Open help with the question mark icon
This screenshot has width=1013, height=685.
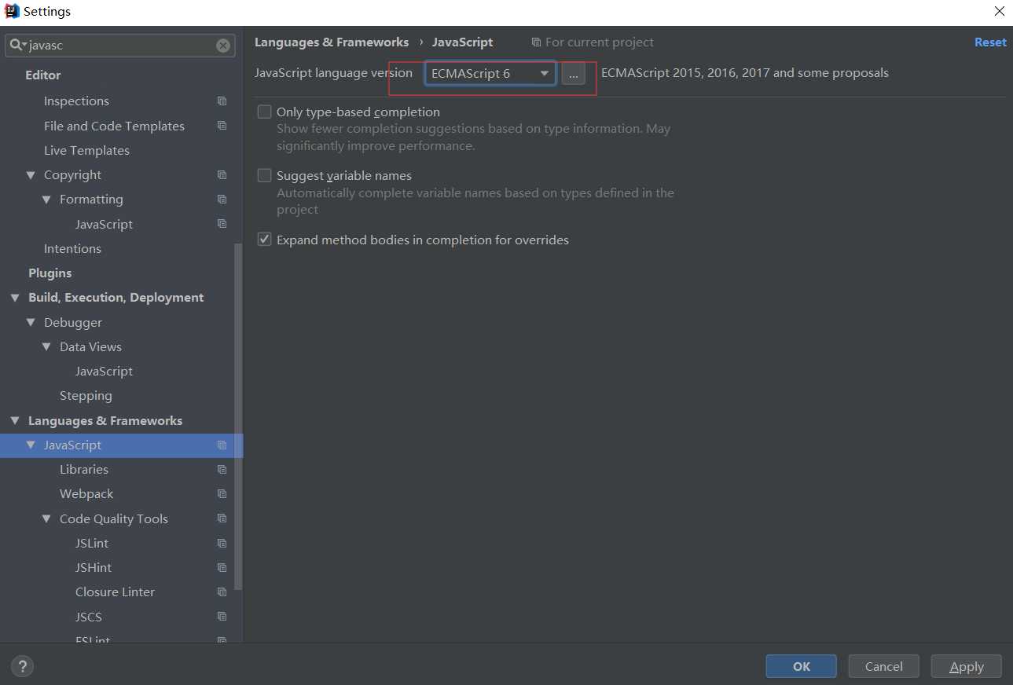(22, 666)
